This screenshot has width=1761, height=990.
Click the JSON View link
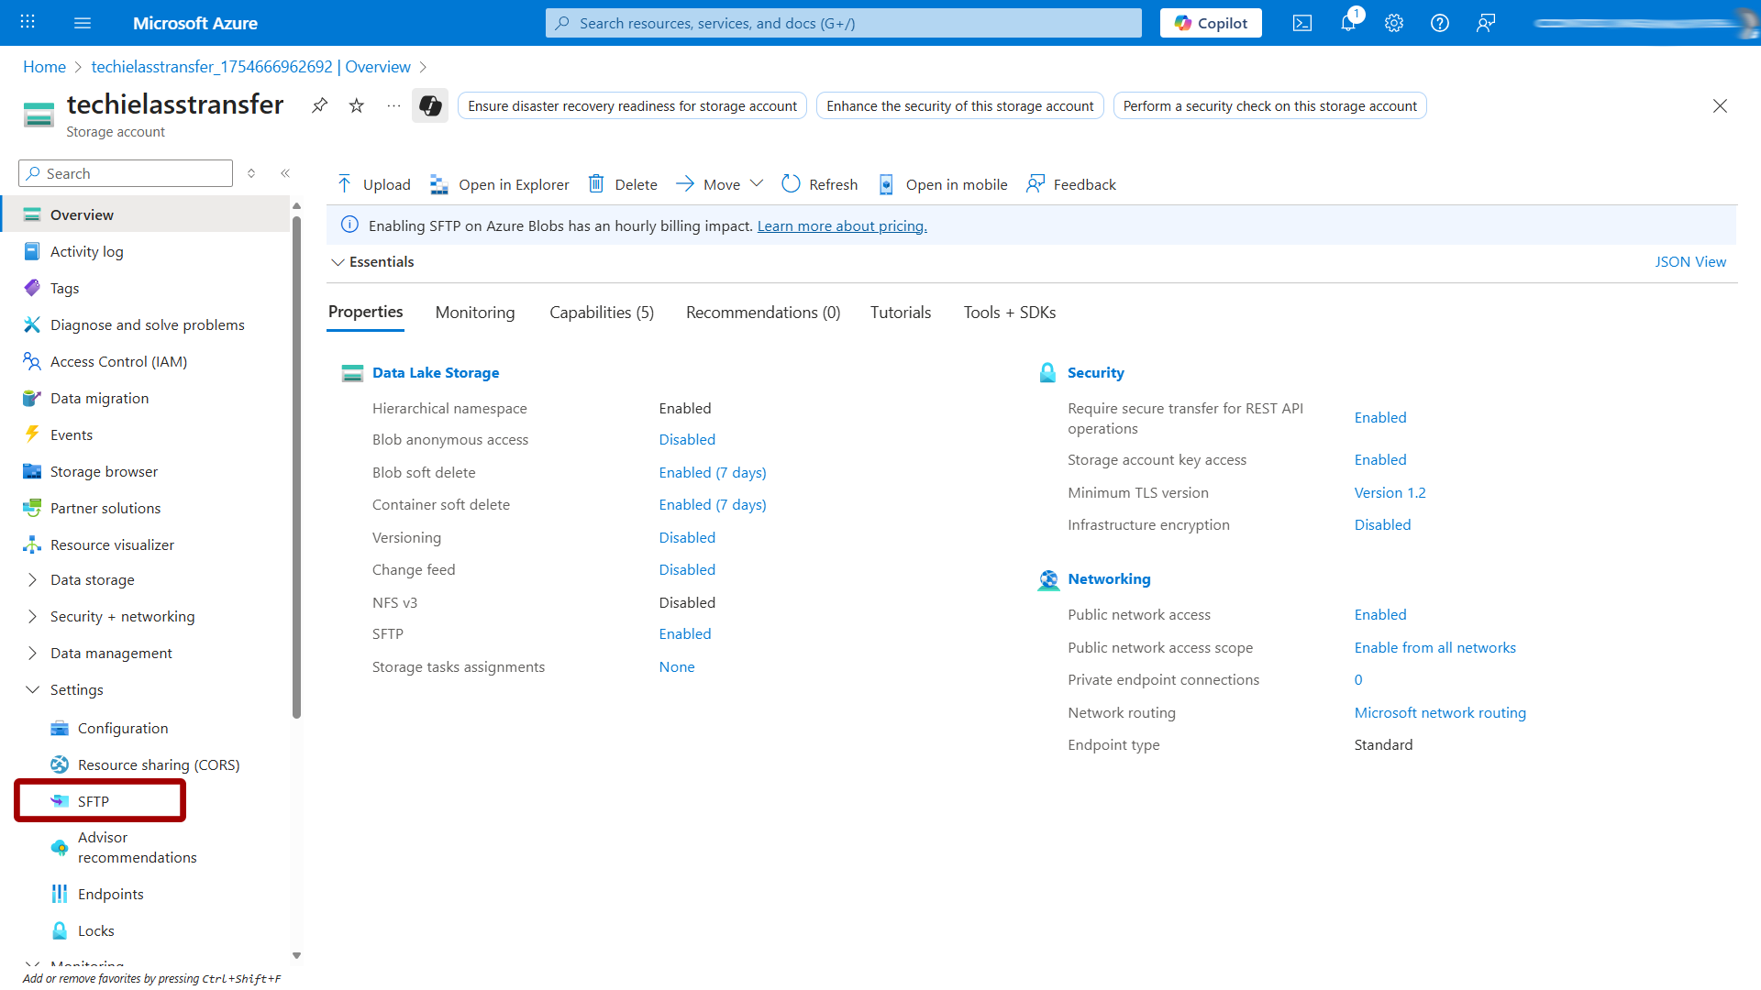coord(1689,262)
